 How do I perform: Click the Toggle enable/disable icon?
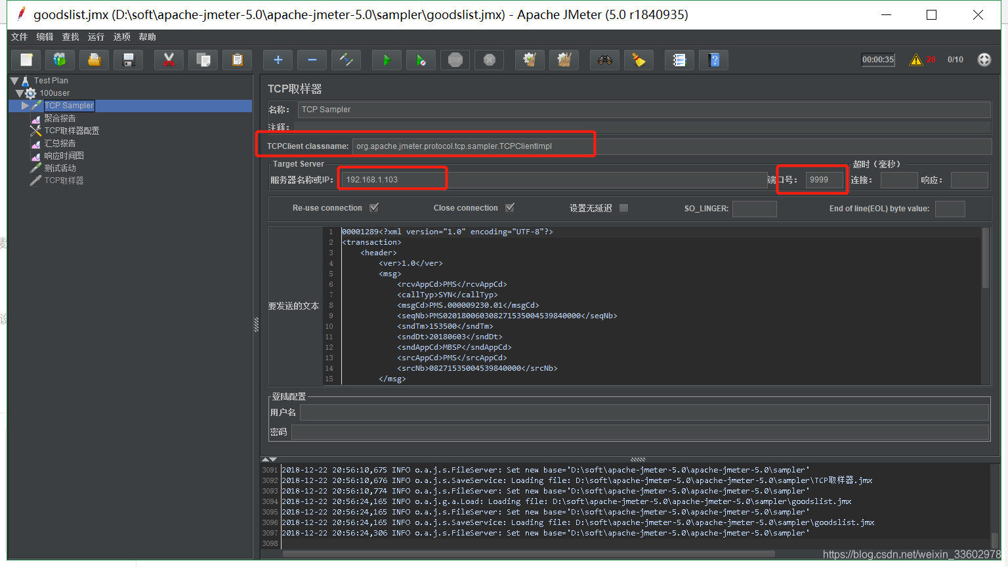[346, 60]
